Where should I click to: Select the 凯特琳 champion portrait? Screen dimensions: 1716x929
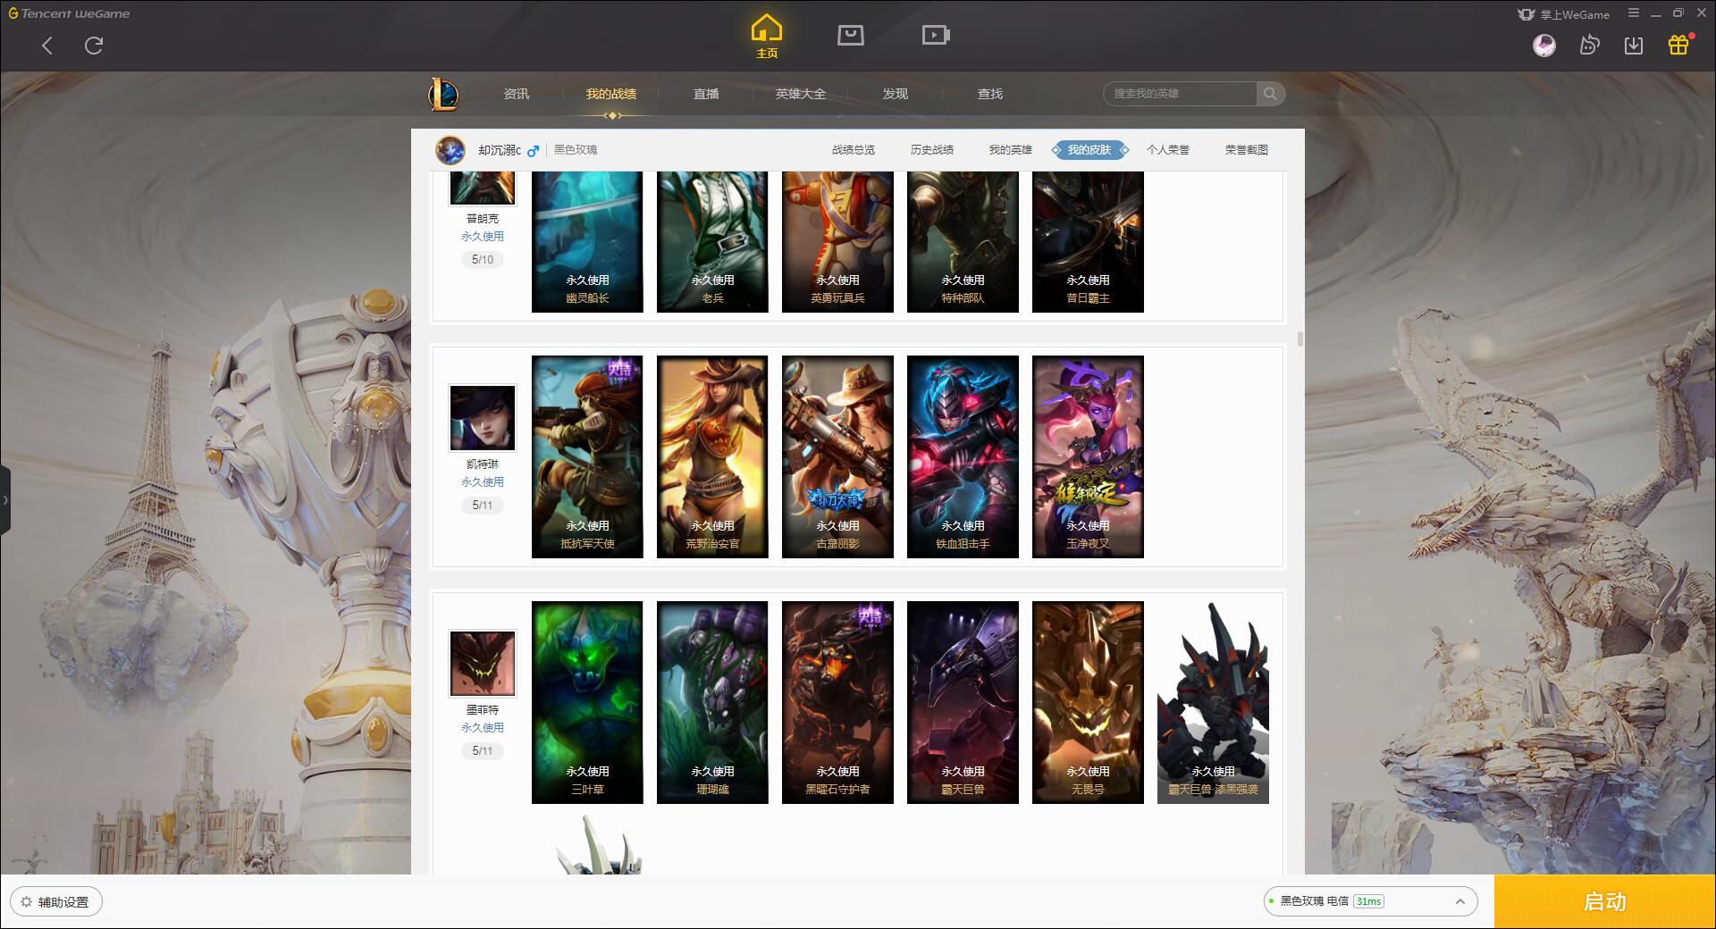[x=483, y=418]
